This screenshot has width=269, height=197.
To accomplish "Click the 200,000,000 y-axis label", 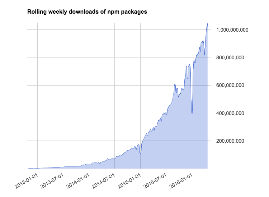I will tap(230, 141).
